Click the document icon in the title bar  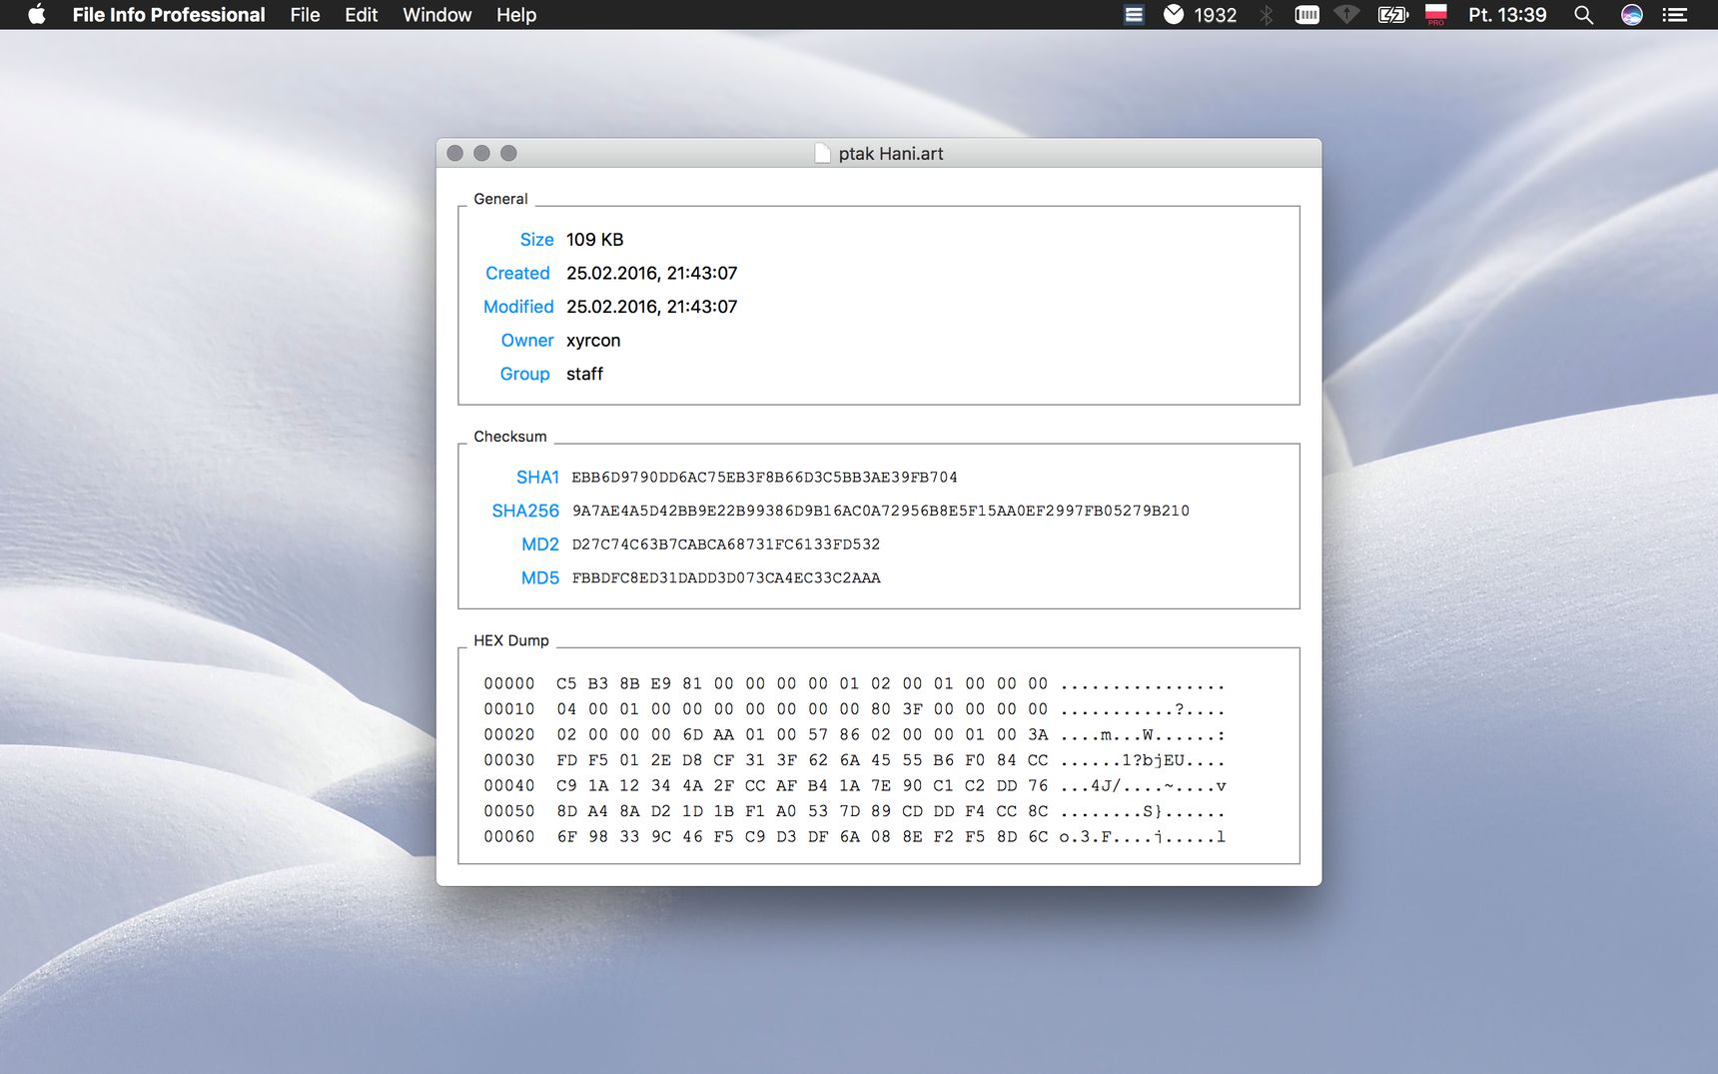[822, 153]
